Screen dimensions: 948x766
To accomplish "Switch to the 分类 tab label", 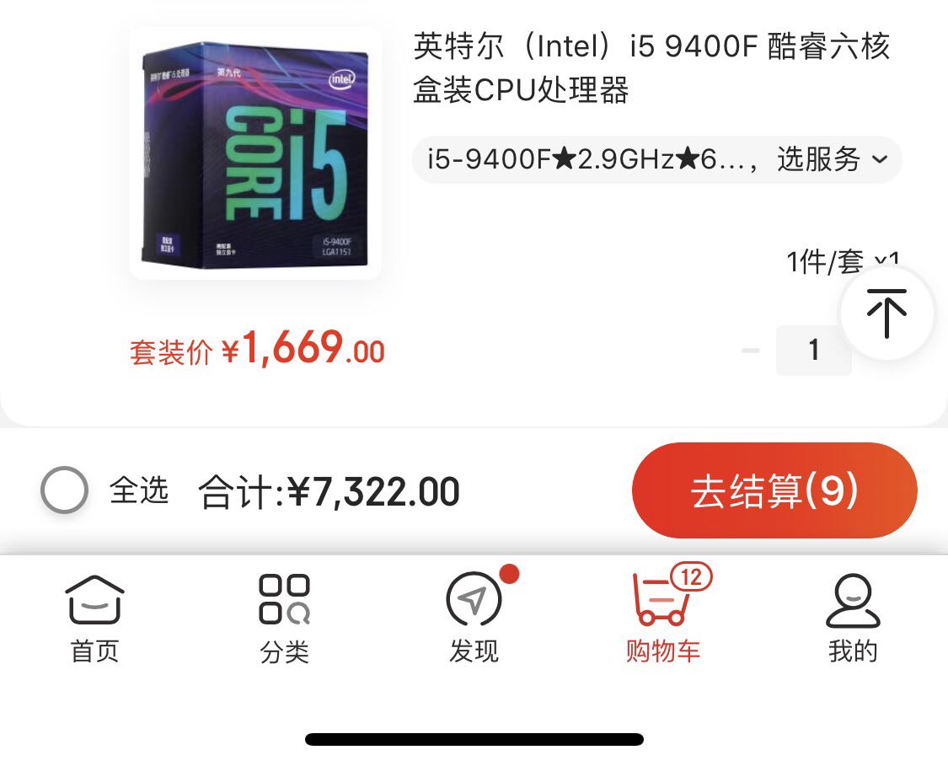I will point(284,651).
